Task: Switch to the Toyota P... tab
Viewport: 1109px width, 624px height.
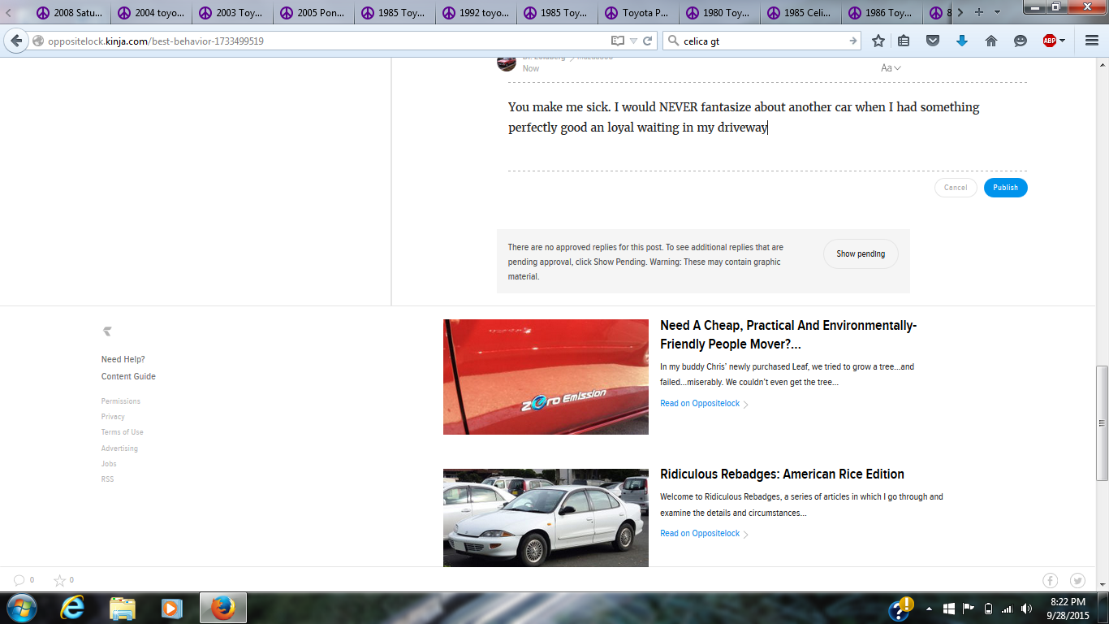Action: pos(637,13)
